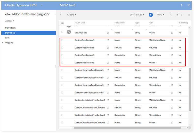Open CustomHierarchyTypeCustom5 Description table link icon
This screenshot has height=133, width=194.
tap(108, 85)
